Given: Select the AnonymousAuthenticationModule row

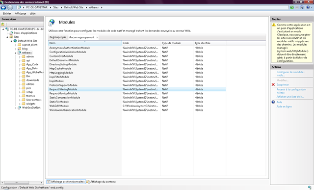Looking at the screenshot, I should [x=137, y=48].
